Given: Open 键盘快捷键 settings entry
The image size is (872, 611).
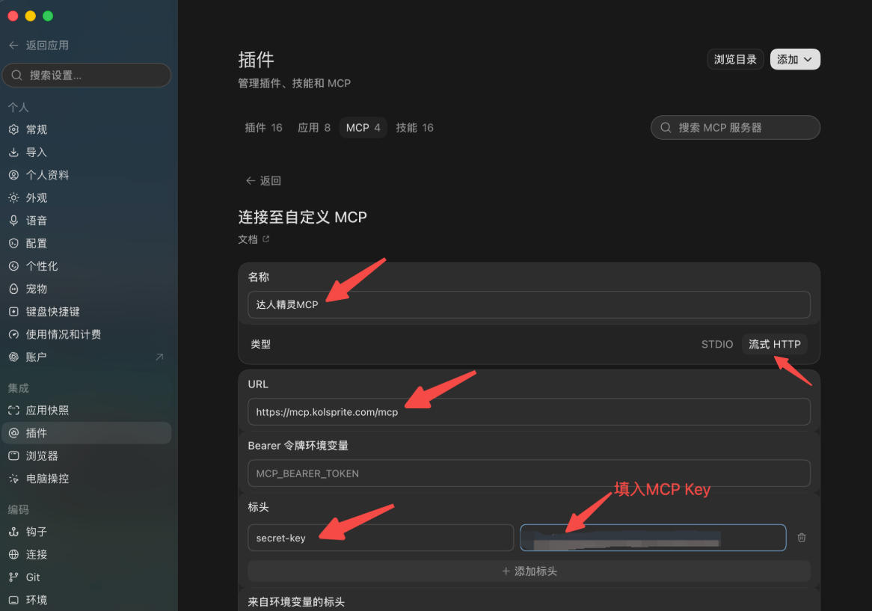Looking at the screenshot, I should coord(86,312).
